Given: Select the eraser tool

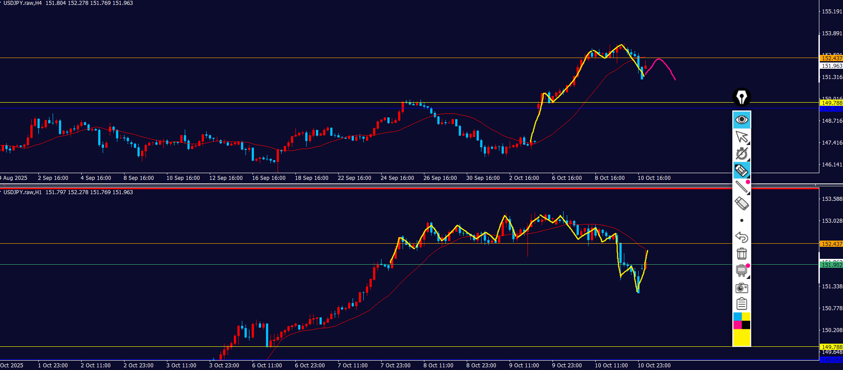Looking at the screenshot, I should tap(742, 204).
